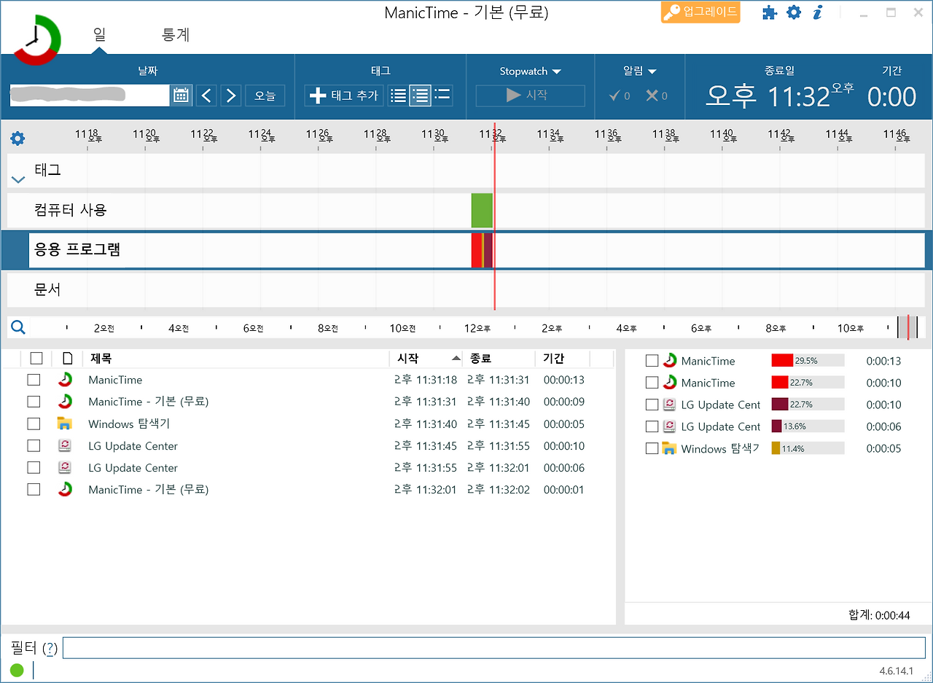The image size is (933, 683).
Task: Sort the list by the 제목 column
Action: click(101, 358)
